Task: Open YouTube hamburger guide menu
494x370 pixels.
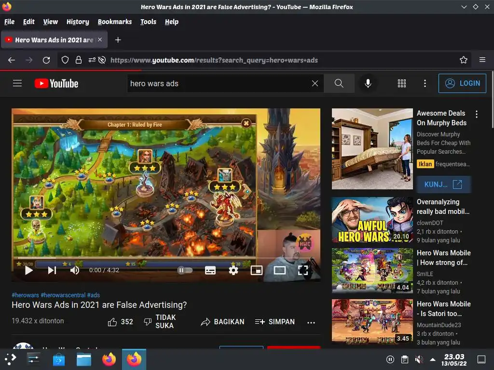Action: tap(17, 83)
